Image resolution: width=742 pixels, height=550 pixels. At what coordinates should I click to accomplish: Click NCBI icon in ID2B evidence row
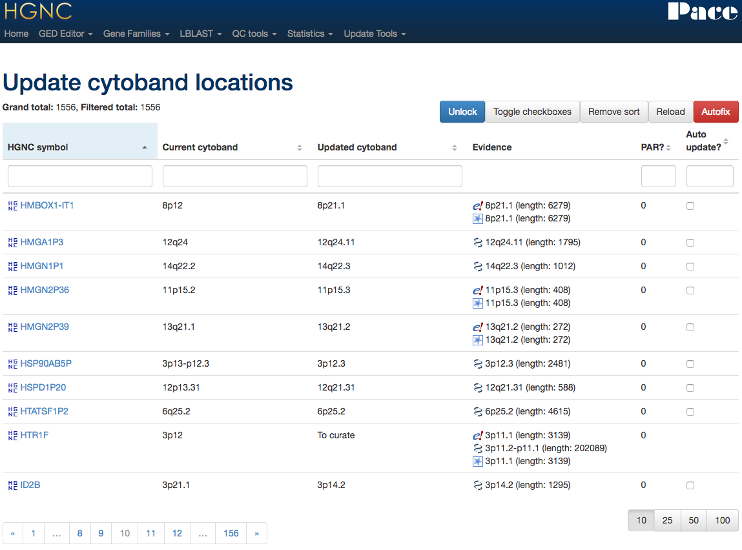pyautogui.click(x=478, y=485)
